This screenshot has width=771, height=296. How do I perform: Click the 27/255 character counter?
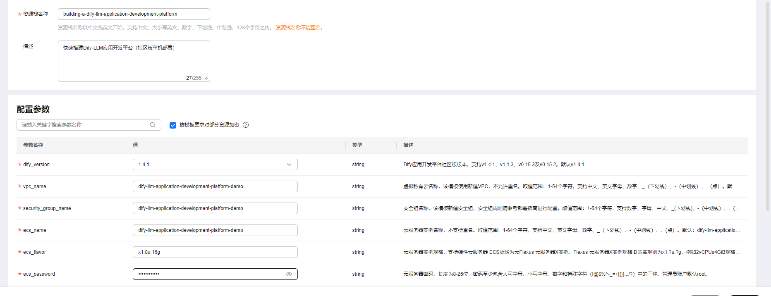[x=194, y=78]
